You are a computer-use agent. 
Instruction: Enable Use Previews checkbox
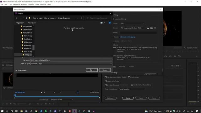(x=129, y=77)
